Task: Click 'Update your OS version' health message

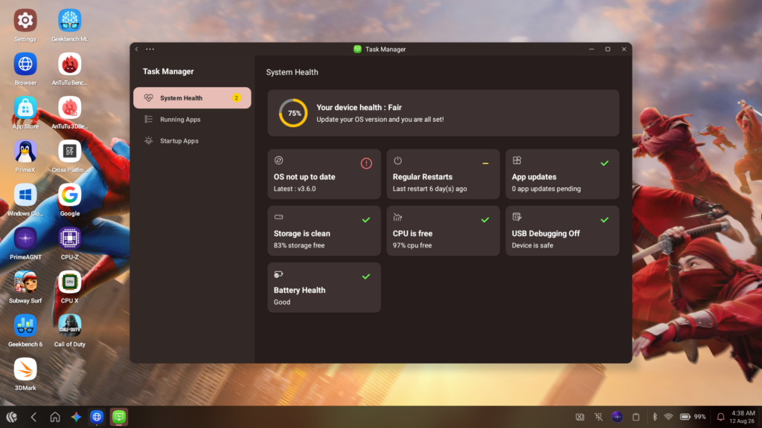Action: point(380,120)
